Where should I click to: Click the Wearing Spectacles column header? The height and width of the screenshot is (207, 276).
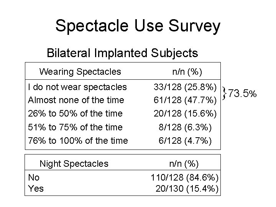[x=80, y=72]
